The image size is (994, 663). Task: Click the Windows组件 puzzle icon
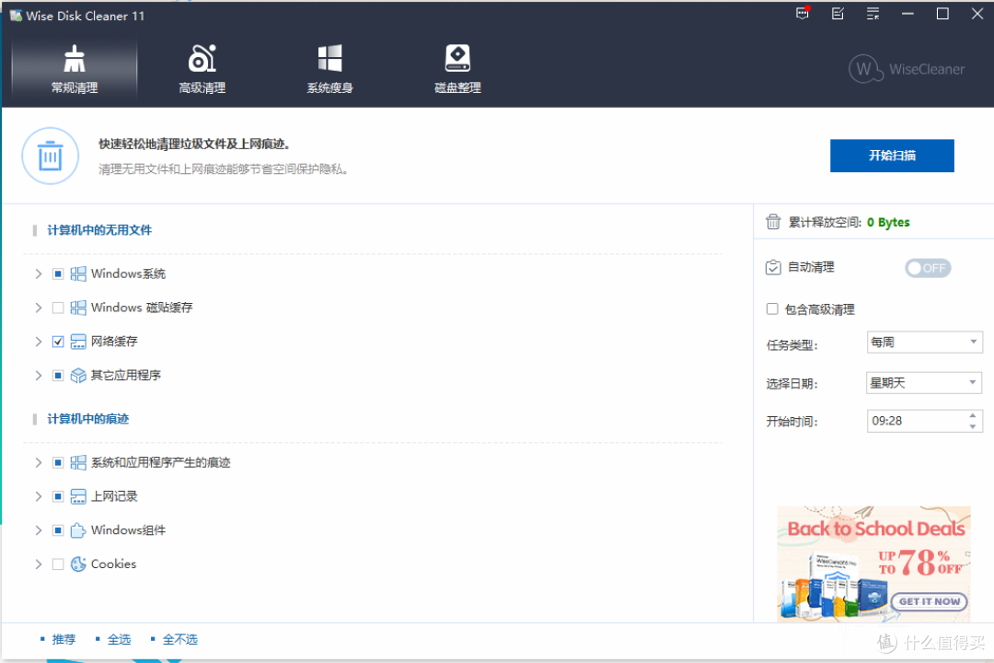tap(78, 530)
